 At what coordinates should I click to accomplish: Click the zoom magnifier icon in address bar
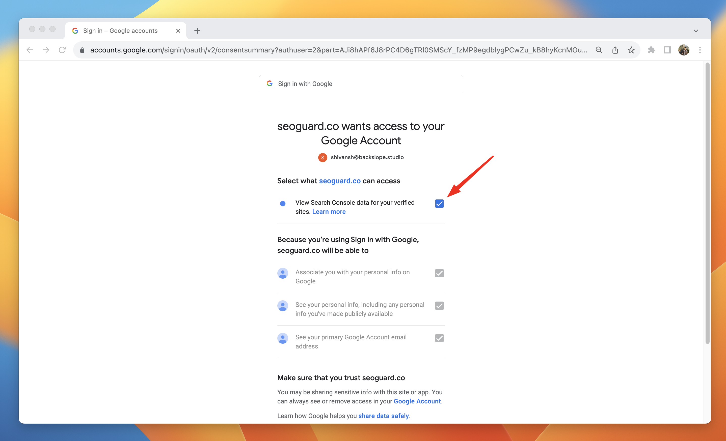pos(599,50)
